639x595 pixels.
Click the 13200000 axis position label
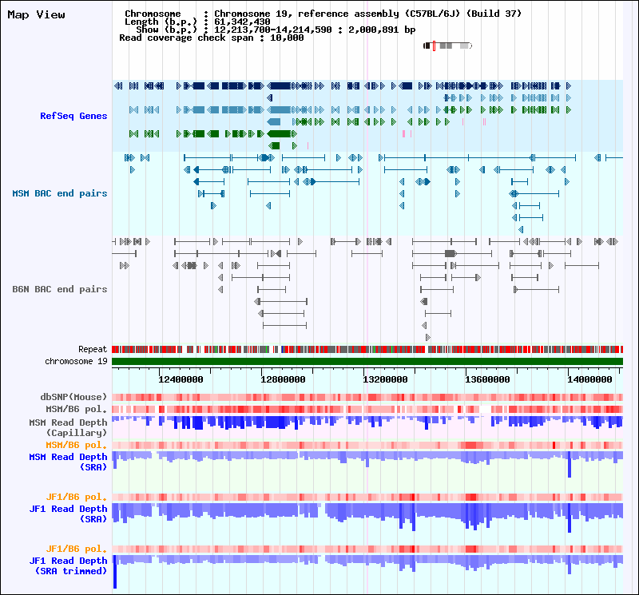(x=385, y=379)
